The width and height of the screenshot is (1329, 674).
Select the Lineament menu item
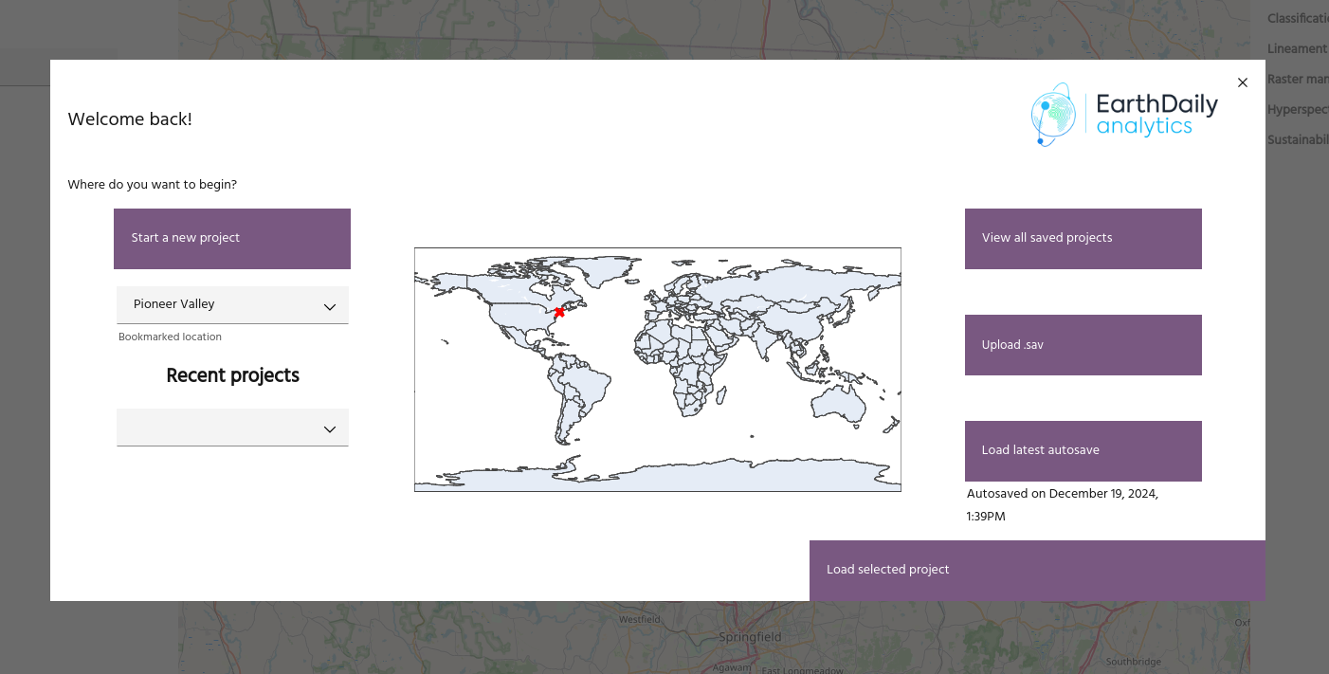[1297, 48]
